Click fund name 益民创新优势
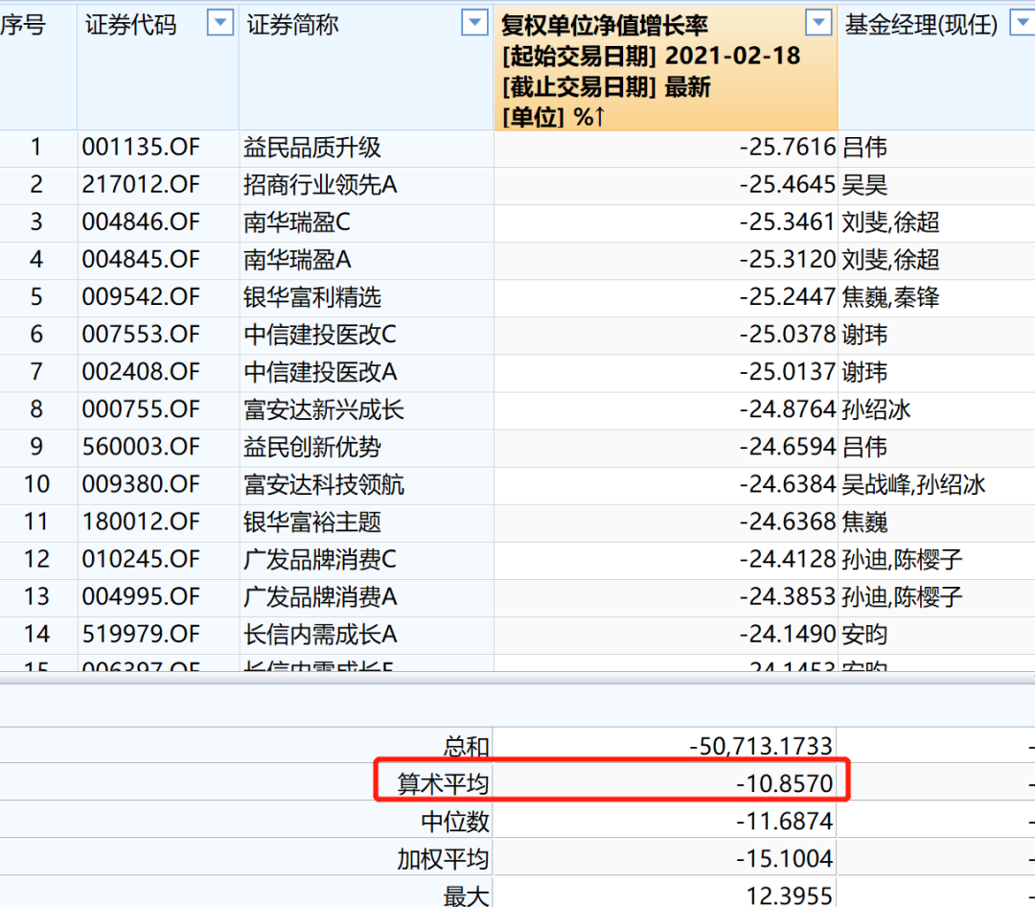 312,447
